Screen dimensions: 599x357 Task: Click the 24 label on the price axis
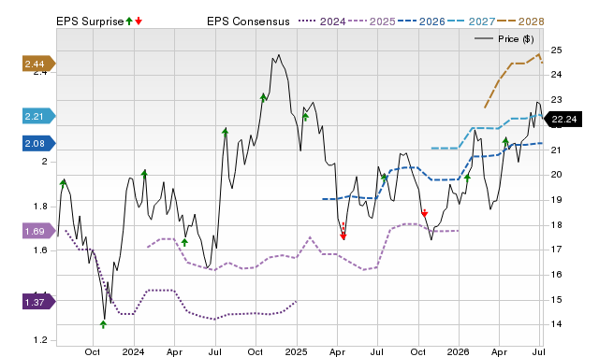click(556, 75)
